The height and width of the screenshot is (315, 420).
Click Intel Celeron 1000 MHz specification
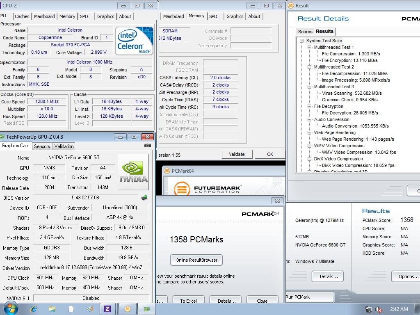(90, 62)
